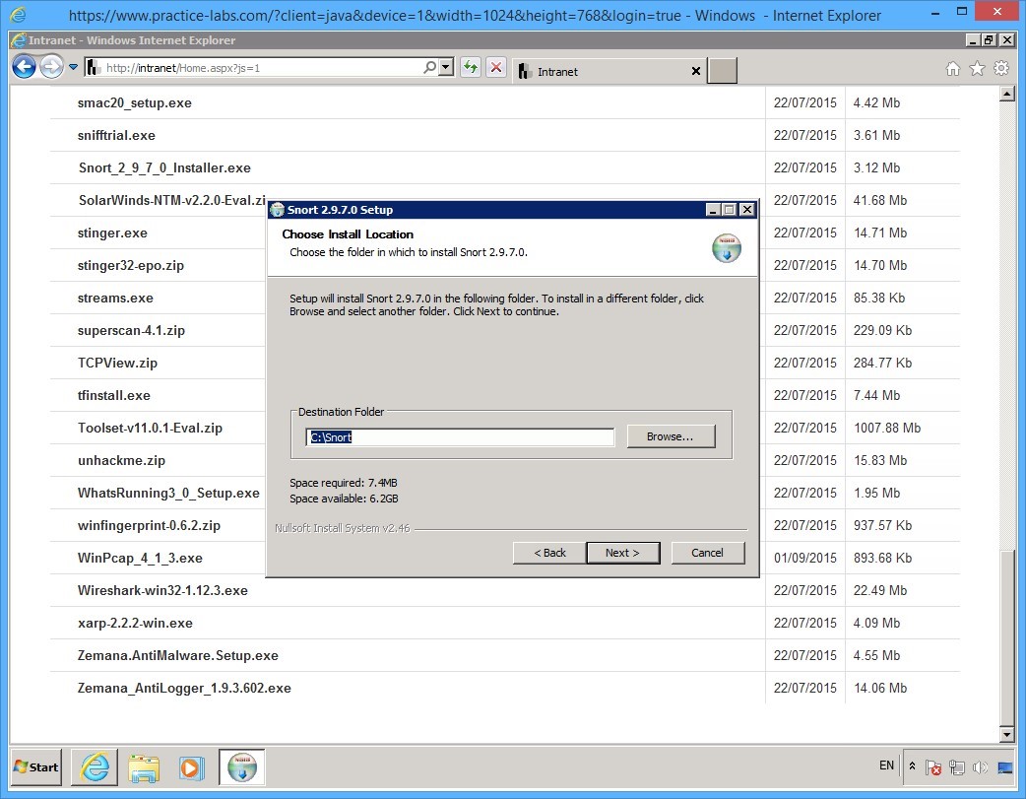Click the Nullsoft installer icon in Snort setup
This screenshot has height=799, width=1026.
pos(727,248)
